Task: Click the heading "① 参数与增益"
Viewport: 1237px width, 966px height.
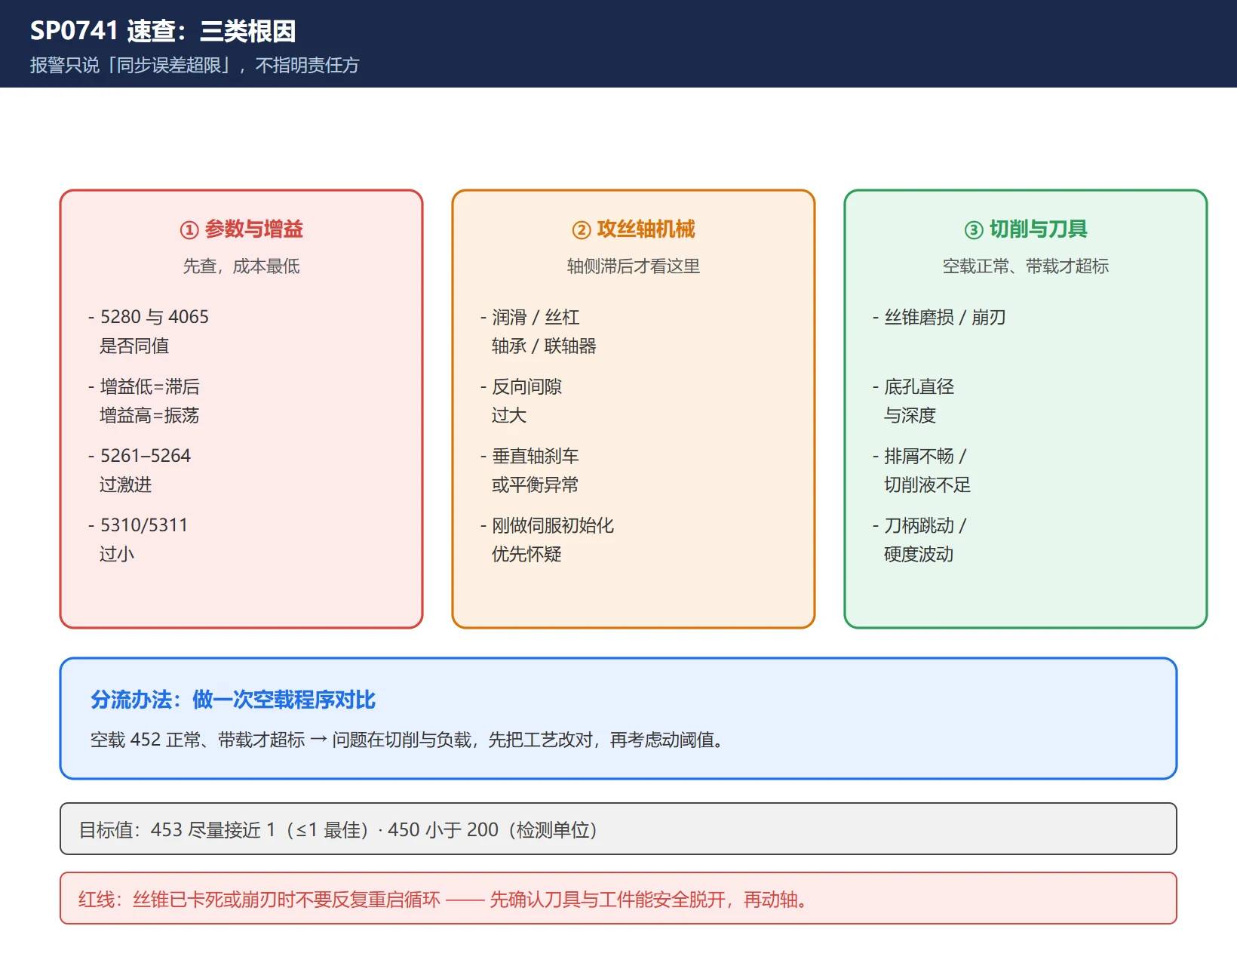Action: (x=241, y=229)
